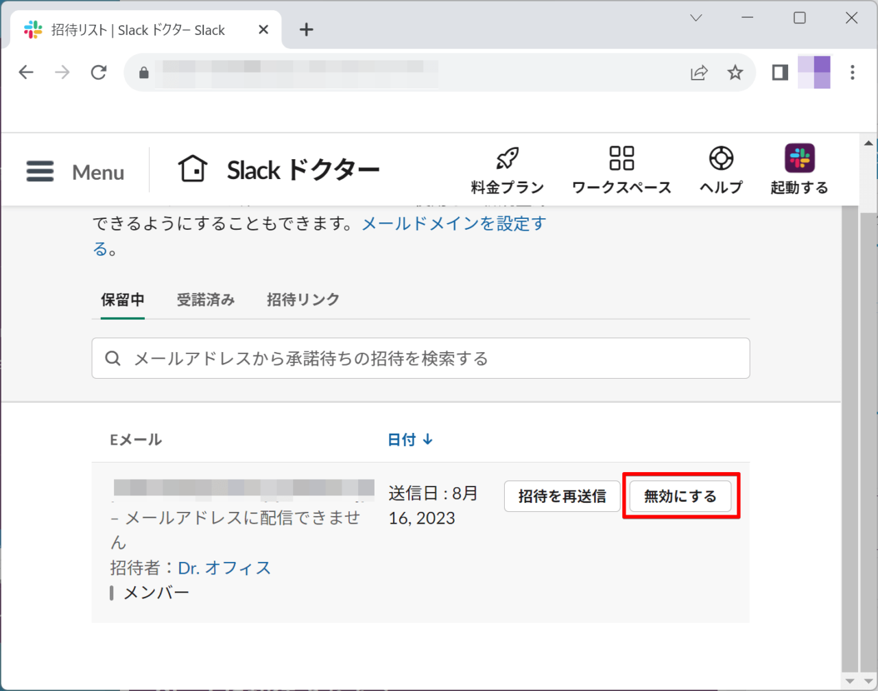Click the share page icon in address bar
The height and width of the screenshot is (691, 878).
click(x=698, y=72)
